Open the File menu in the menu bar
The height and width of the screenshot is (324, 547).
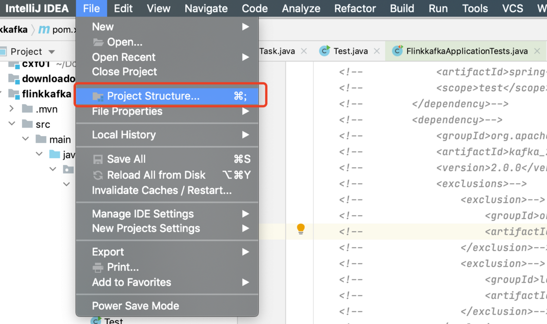(91, 8)
